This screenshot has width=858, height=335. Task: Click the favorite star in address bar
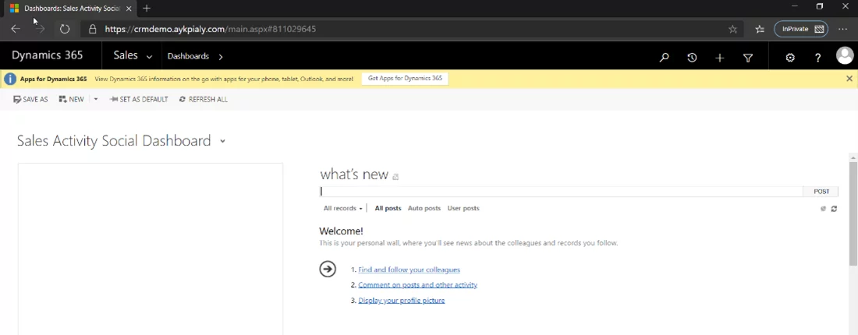732,30
